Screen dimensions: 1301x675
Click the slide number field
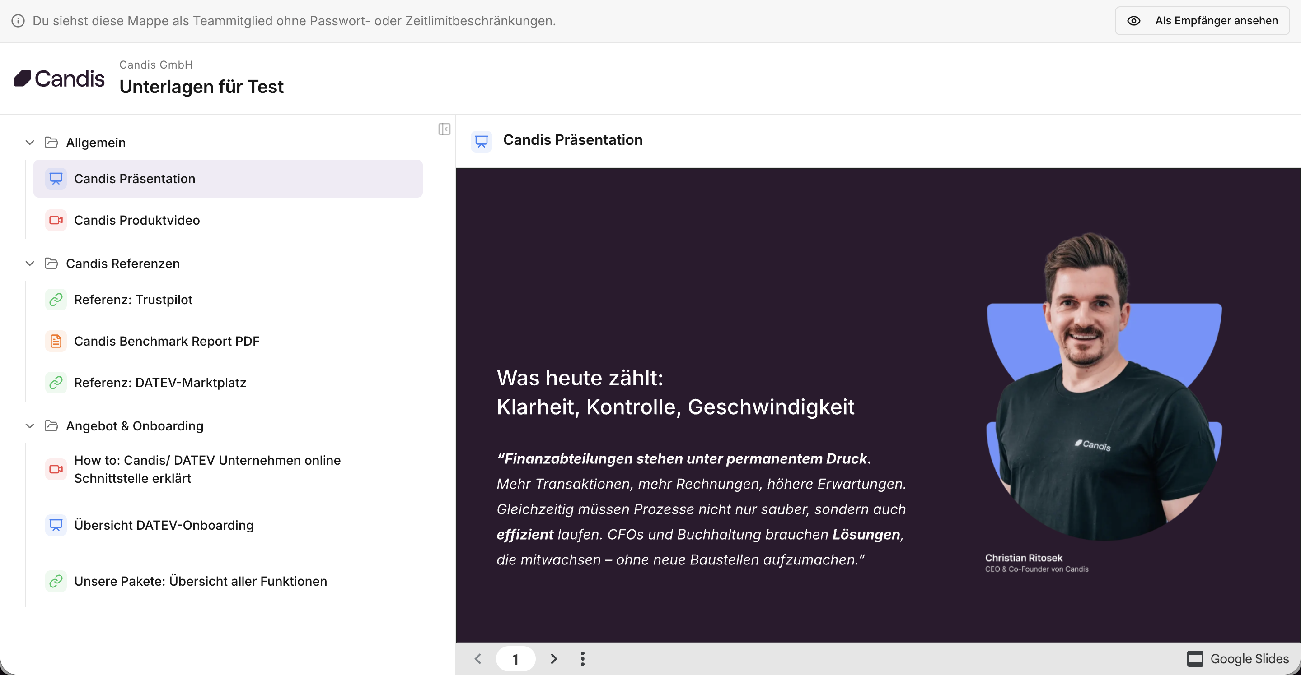pyautogui.click(x=515, y=658)
